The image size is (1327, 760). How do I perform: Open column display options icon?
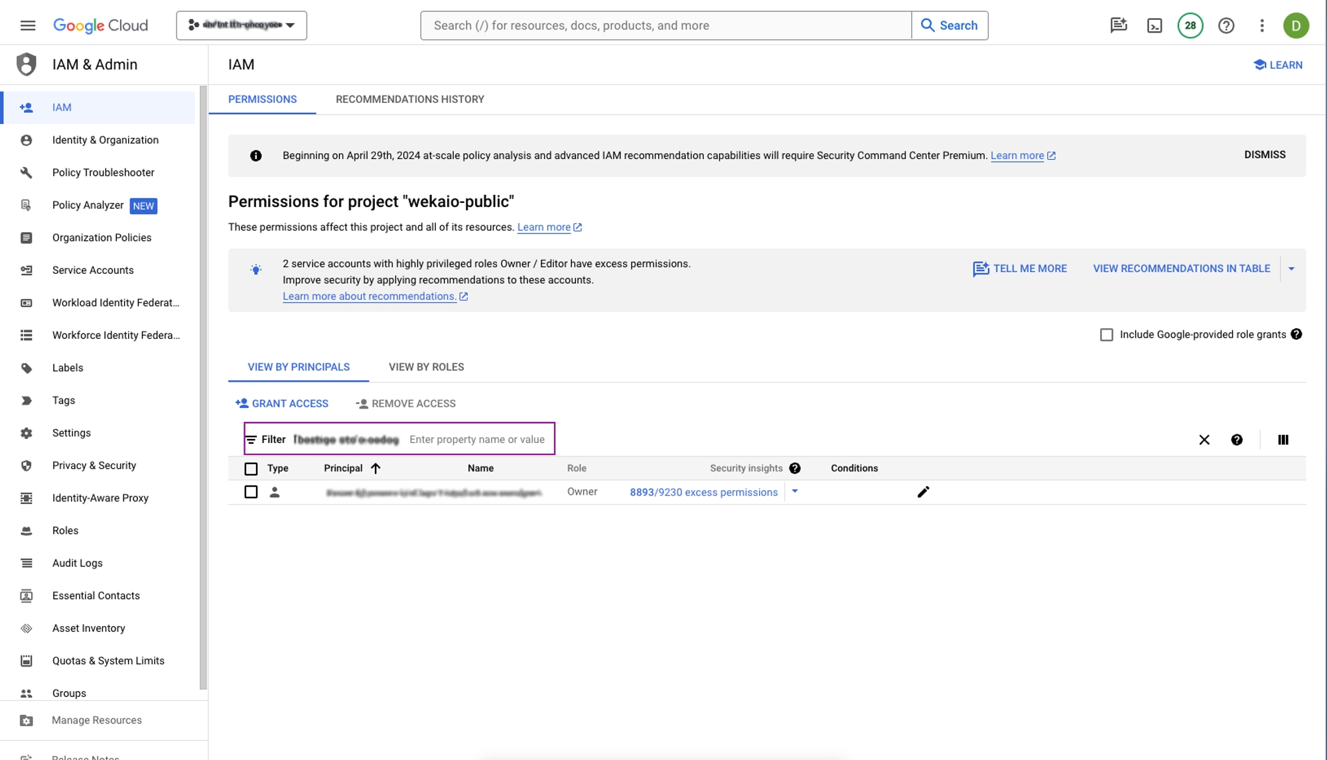tap(1283, 440)
